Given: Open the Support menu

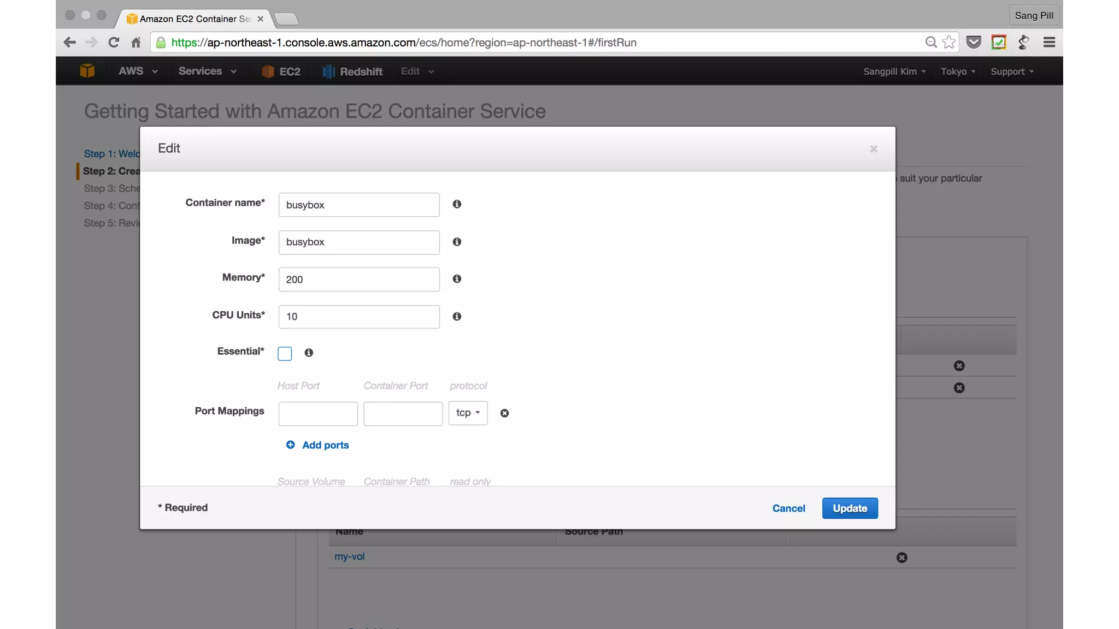Looking at the screenshot, I should [x=1012, y=72].
